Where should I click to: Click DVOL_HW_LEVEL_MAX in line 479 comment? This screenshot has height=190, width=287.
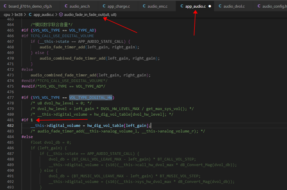120,109
